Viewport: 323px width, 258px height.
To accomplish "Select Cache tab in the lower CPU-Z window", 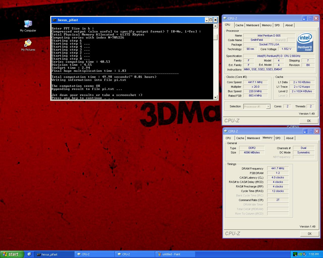I will (x=240, y=138).
